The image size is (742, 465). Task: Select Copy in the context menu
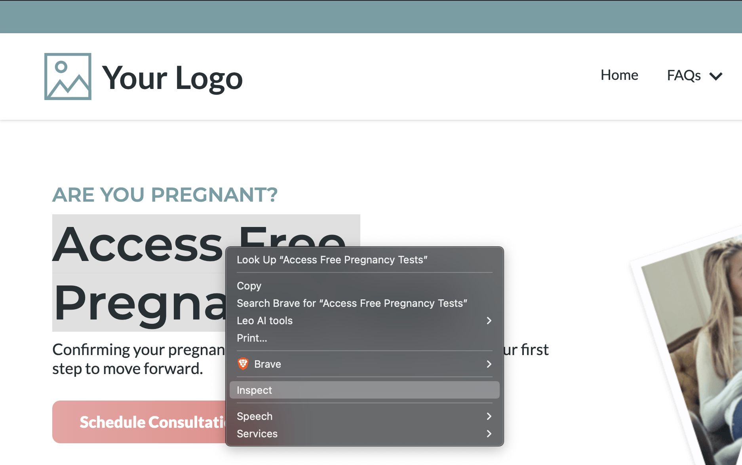[365, 286]
